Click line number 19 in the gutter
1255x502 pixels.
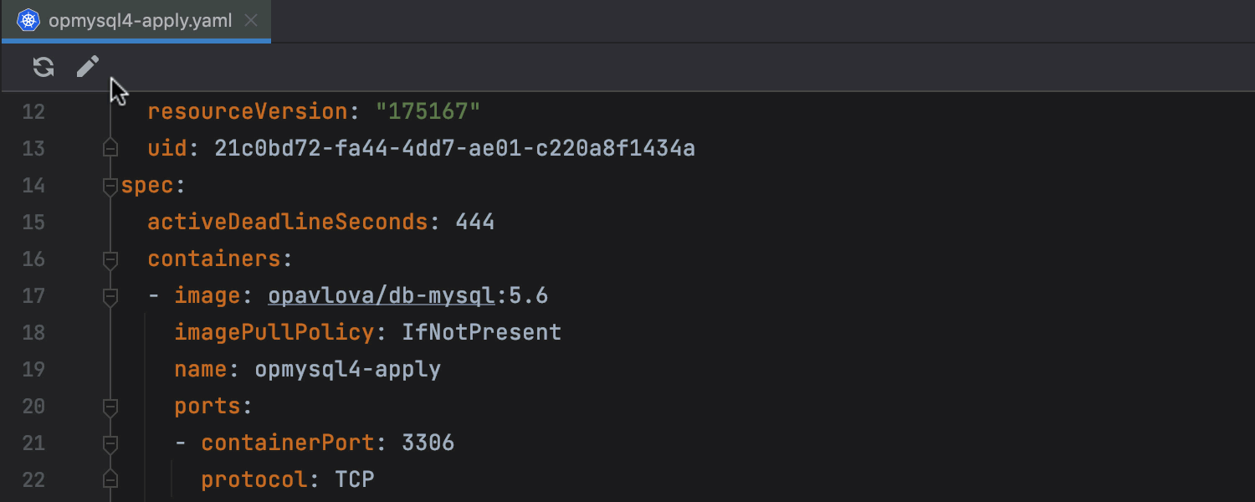(x=33, y=370)
